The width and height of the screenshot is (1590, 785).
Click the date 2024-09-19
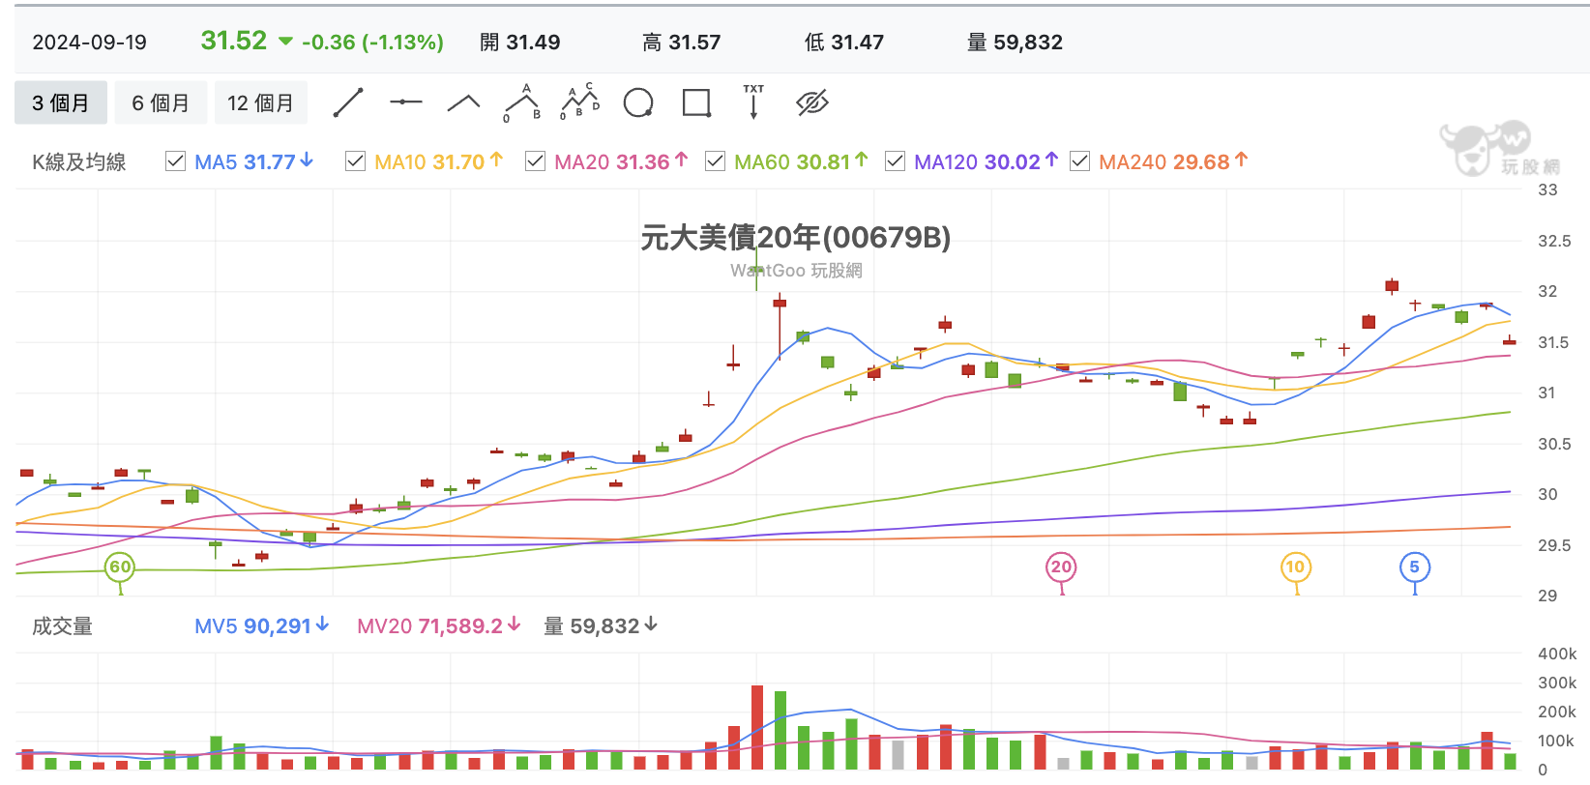(90, 43)
